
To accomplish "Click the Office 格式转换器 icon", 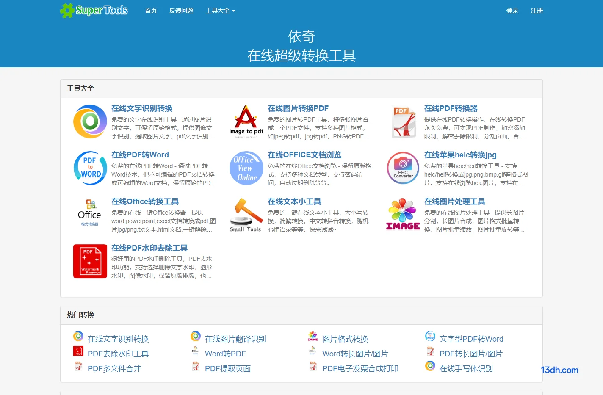I will (x=90, y=213).
